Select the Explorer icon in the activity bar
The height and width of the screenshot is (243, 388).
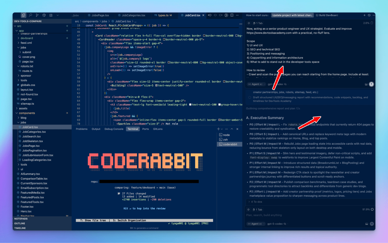click(23, 15)
